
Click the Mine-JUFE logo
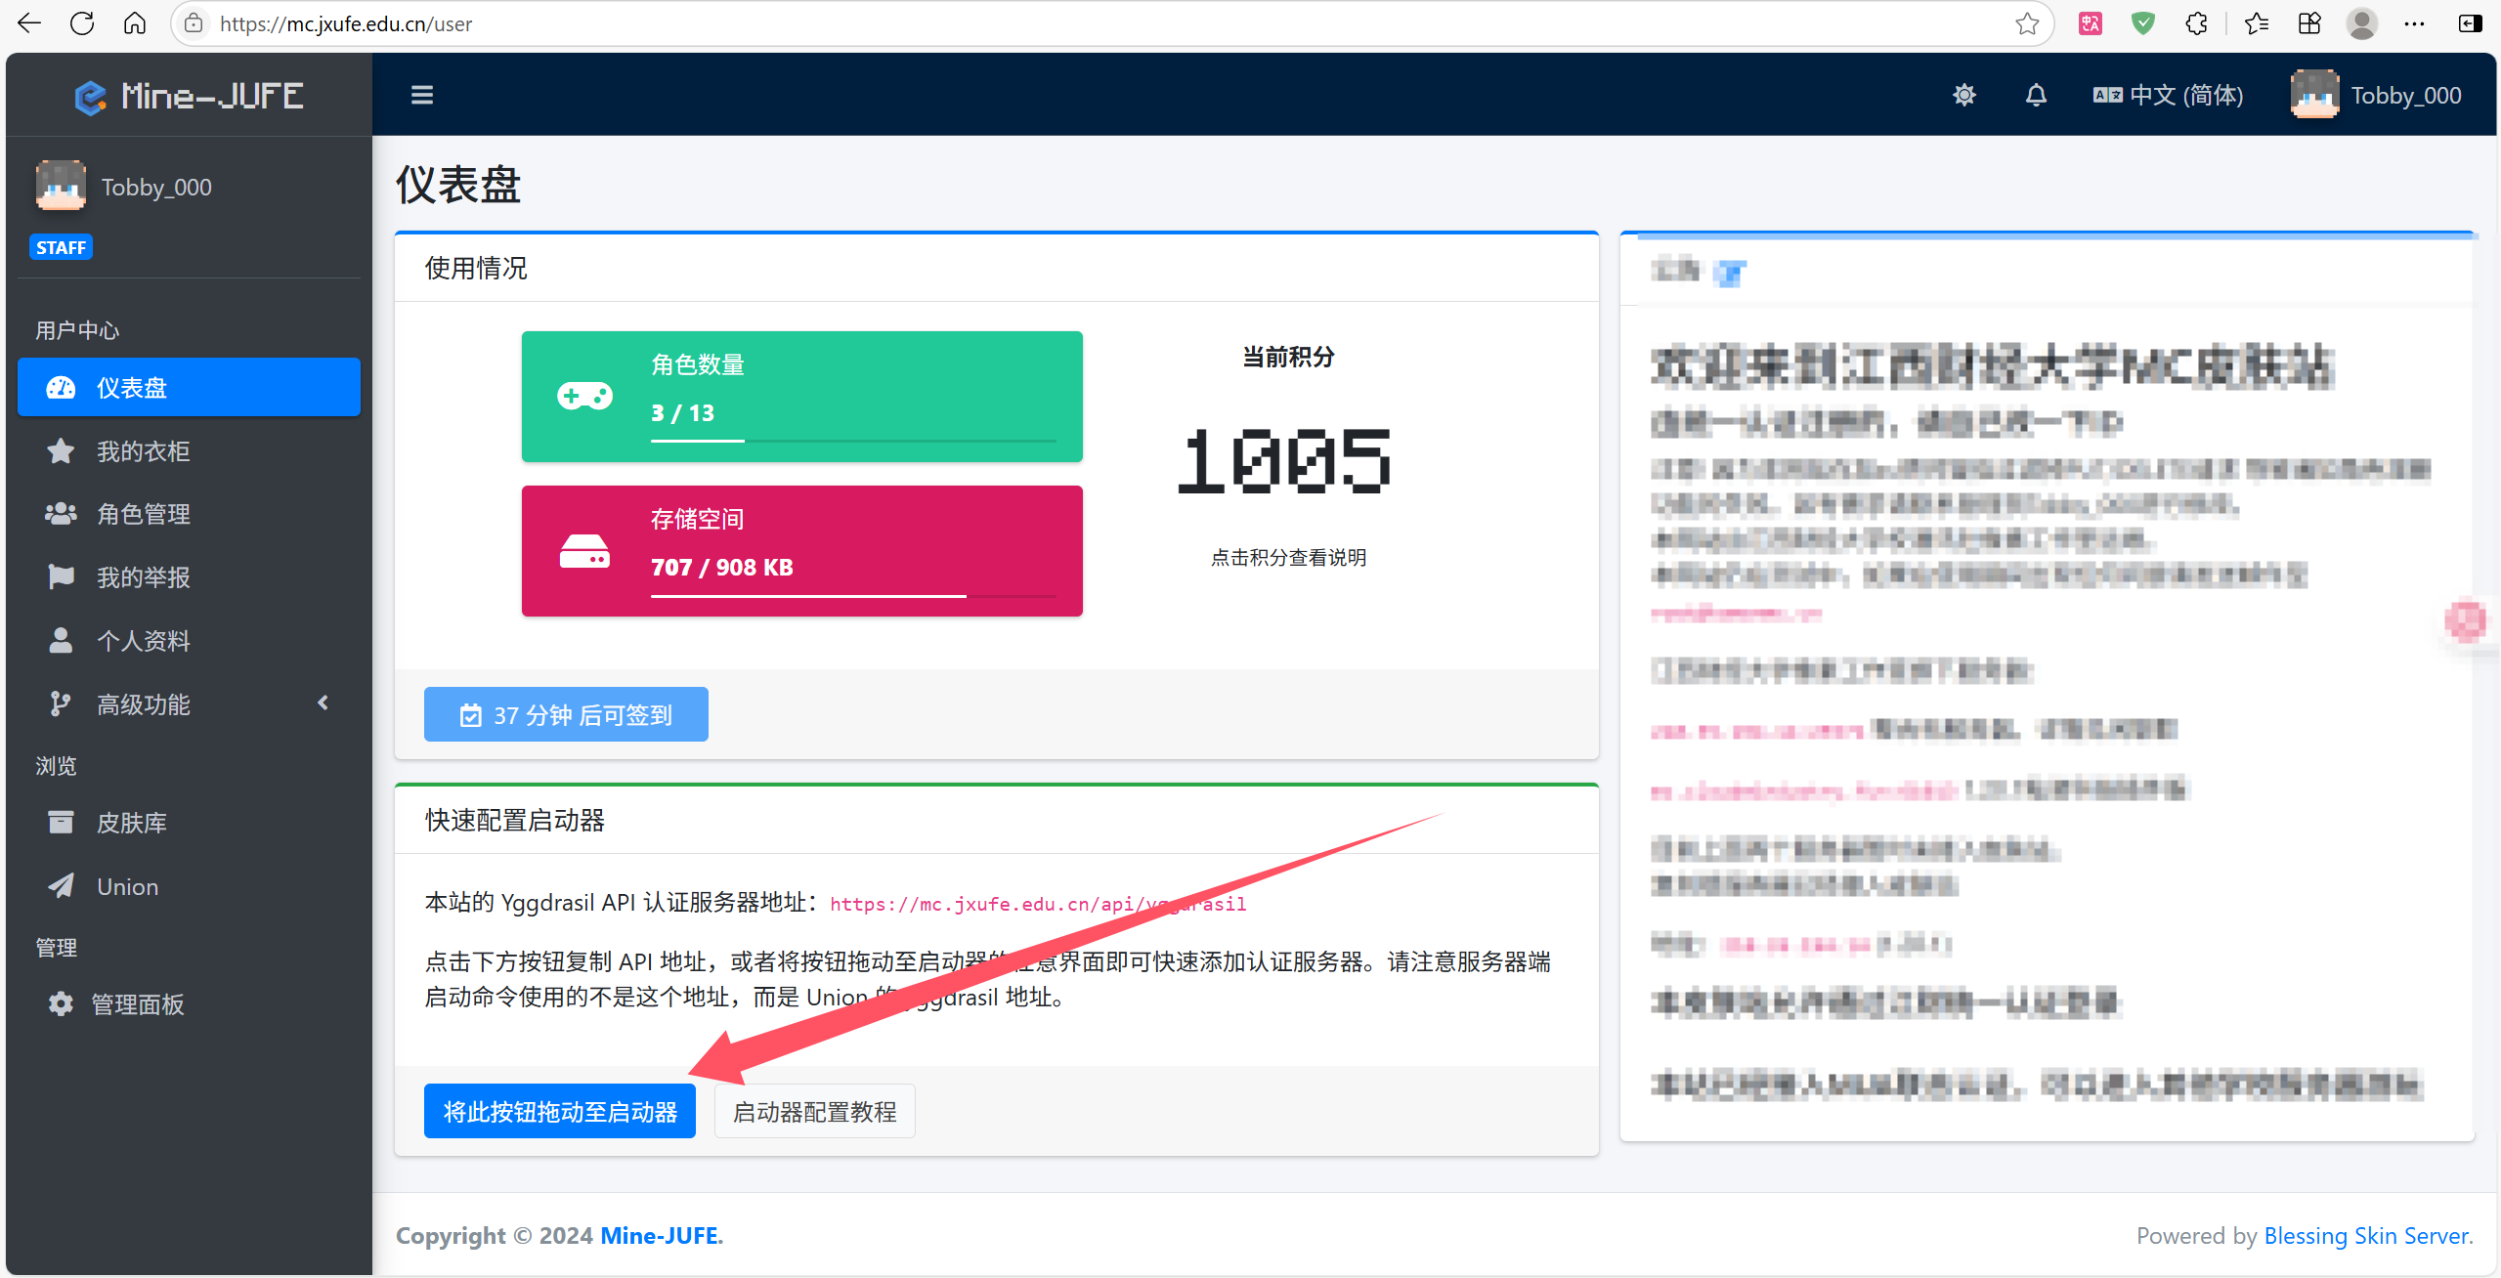coord(189,96)
